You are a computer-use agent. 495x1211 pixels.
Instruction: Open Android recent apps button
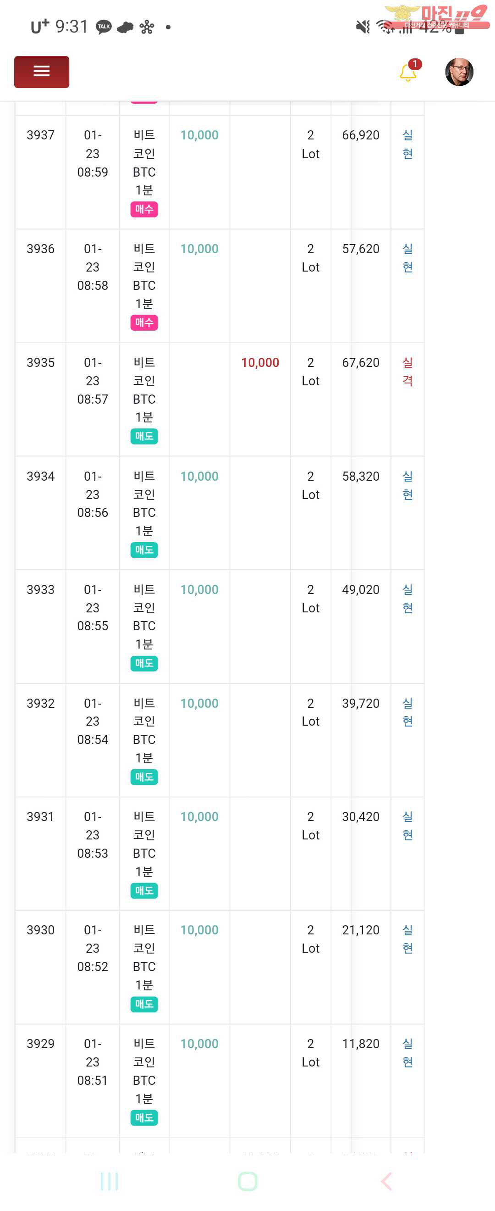pos(109,1181)
